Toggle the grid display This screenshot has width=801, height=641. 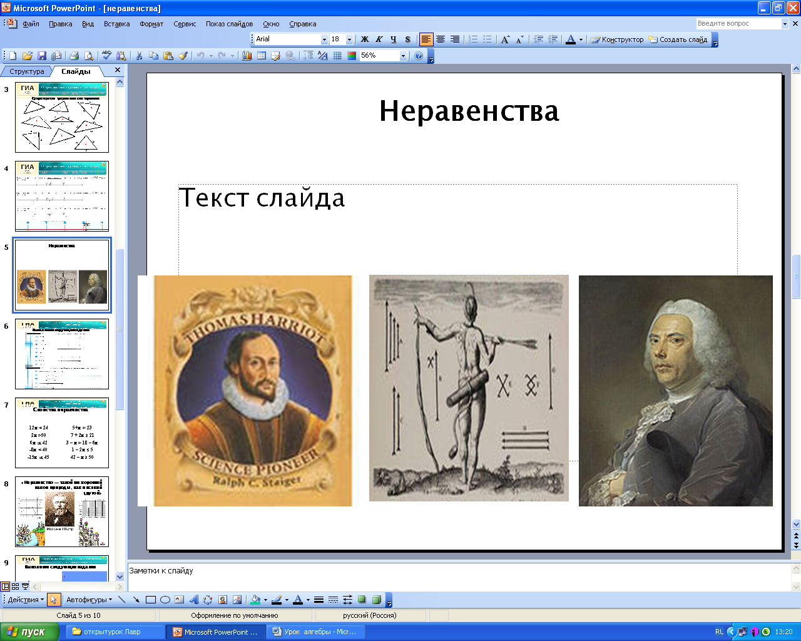click(337, 56)
